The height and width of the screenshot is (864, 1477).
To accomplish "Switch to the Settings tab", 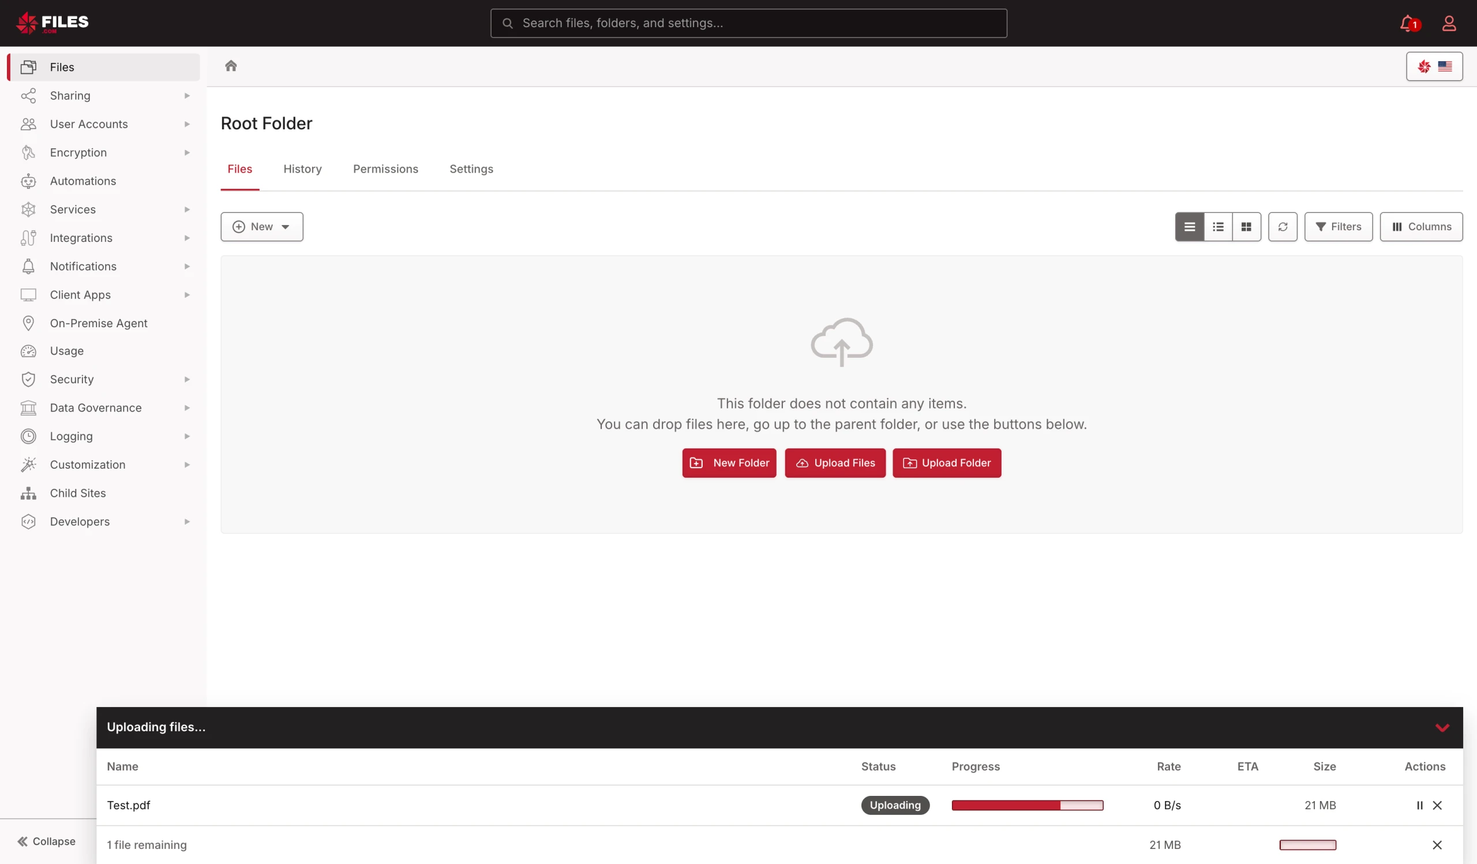I will pyautogui.click(x=471, y=169).
